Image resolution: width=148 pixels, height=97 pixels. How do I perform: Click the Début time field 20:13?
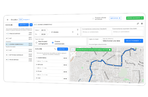click(x=43, y=30)
